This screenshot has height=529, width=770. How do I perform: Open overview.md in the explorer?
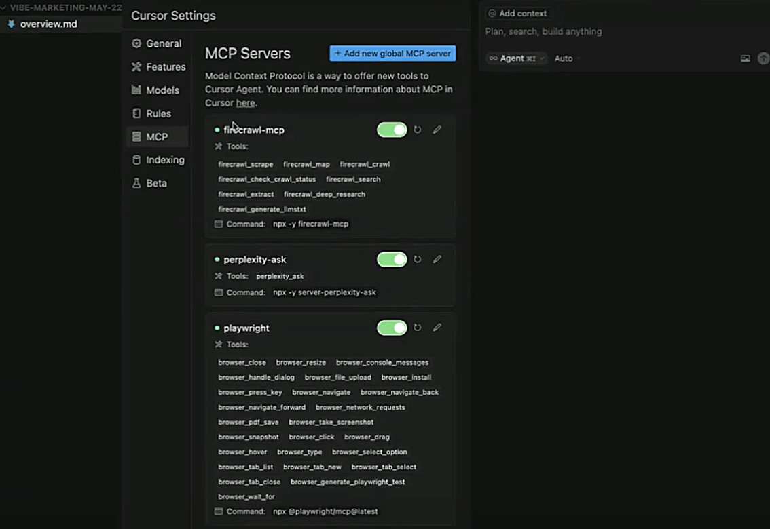click(x=61, y=24)
